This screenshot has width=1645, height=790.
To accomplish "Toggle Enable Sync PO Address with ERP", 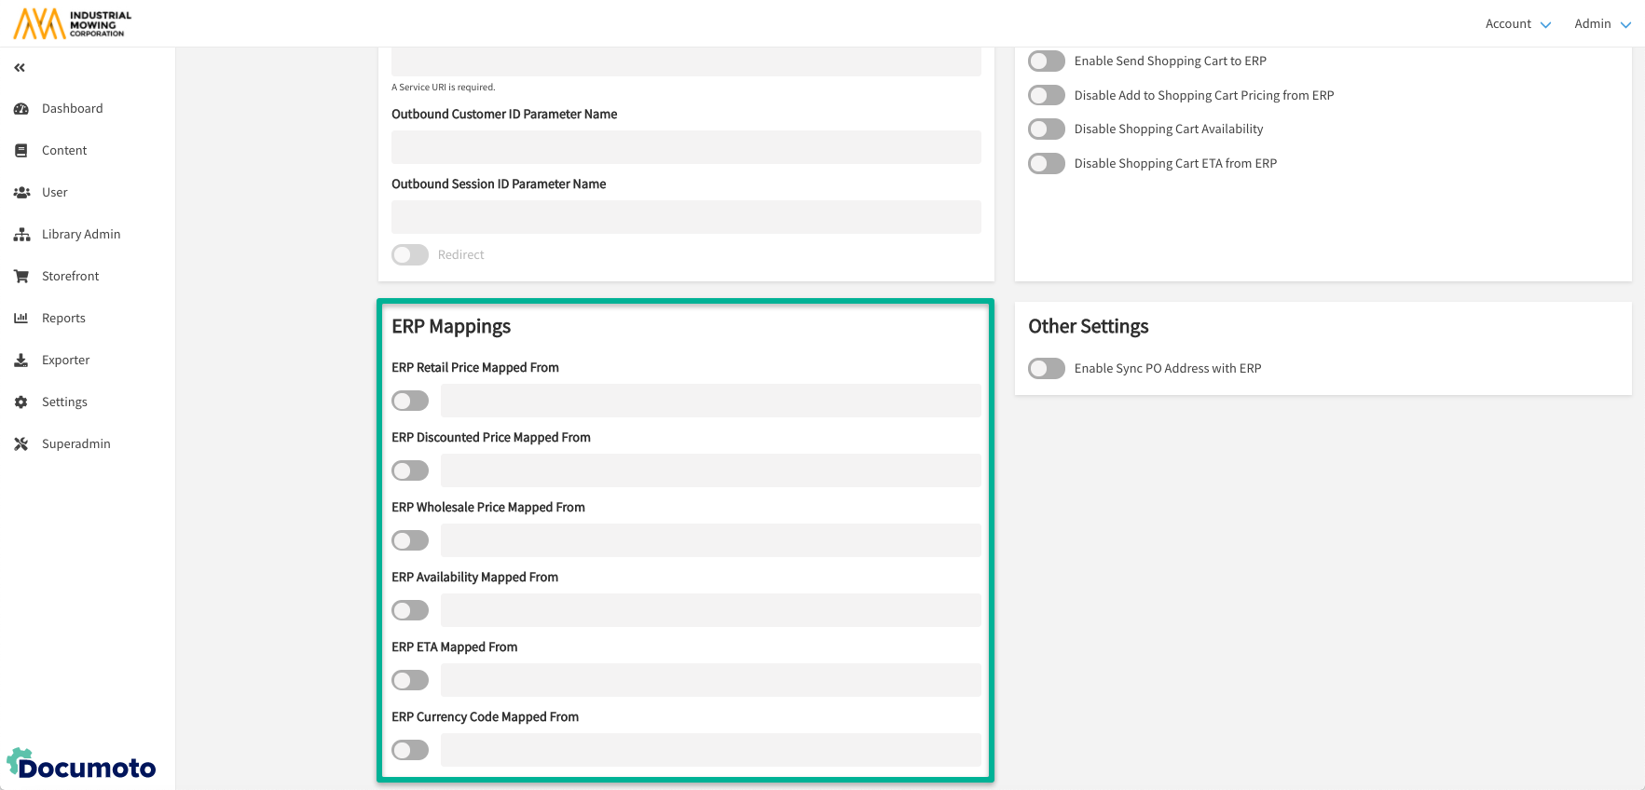I will click(x=1047, y=369).
